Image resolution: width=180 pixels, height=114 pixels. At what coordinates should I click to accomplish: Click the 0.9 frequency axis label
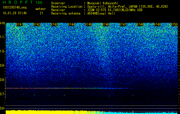pos(2,66)
